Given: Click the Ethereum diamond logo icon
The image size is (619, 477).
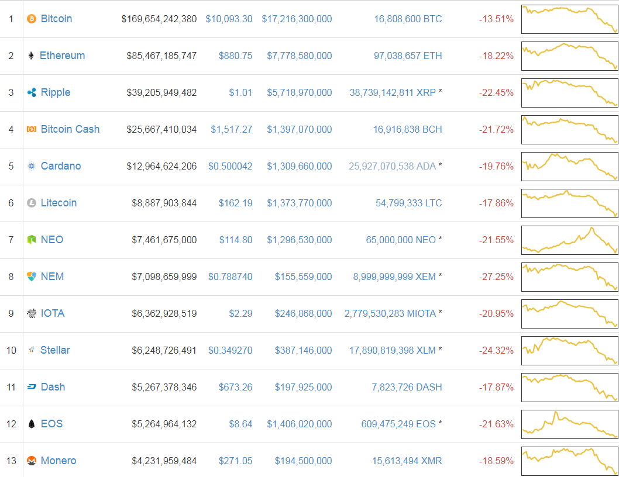Looking at the screenshot, I should 31,56.
